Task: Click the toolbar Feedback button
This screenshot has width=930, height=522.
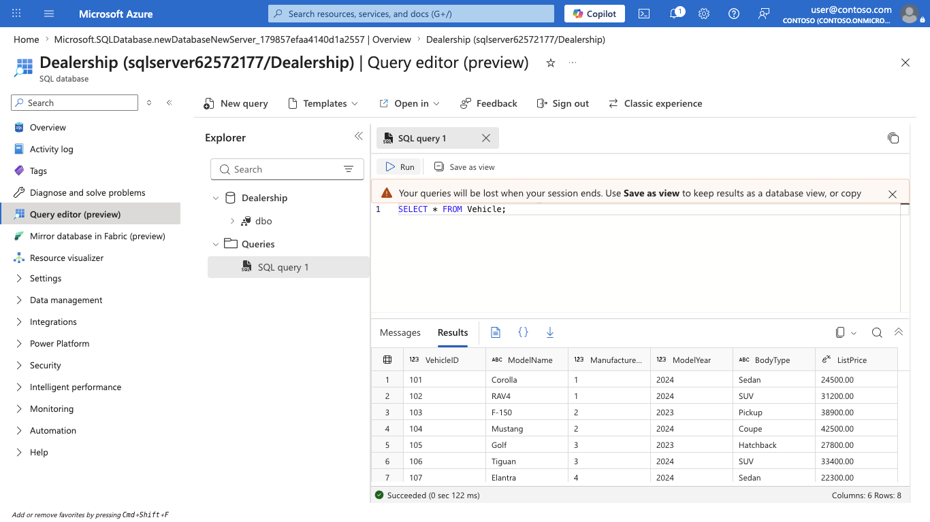Action: (x=488, y=103)
